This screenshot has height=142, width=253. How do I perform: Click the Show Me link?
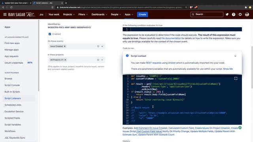[228, 69]
